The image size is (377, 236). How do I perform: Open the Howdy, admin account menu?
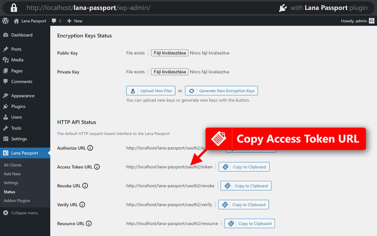tap(357, 21)
